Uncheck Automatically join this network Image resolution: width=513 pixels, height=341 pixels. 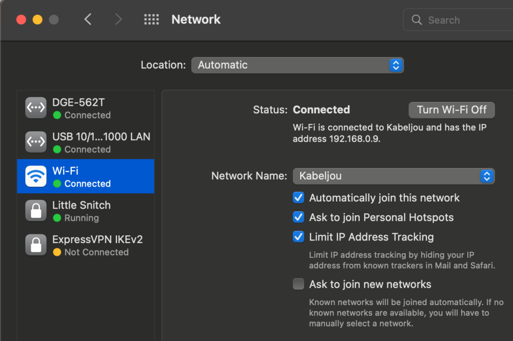tap(299, 197)
